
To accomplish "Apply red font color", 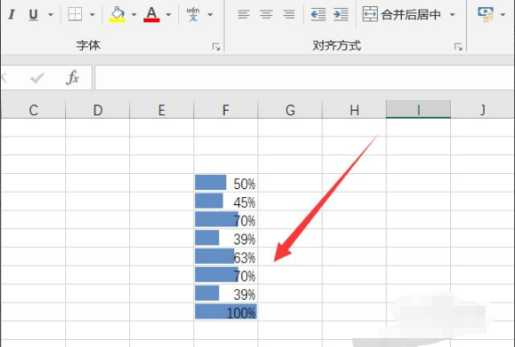I will 151,14.
